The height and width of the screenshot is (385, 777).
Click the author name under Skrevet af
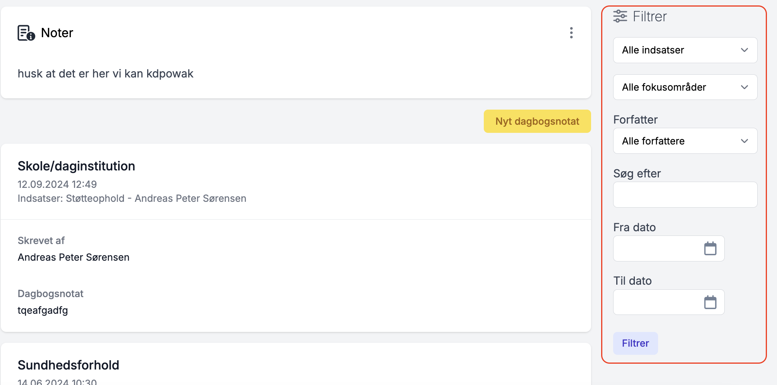[x=74, y=258]
